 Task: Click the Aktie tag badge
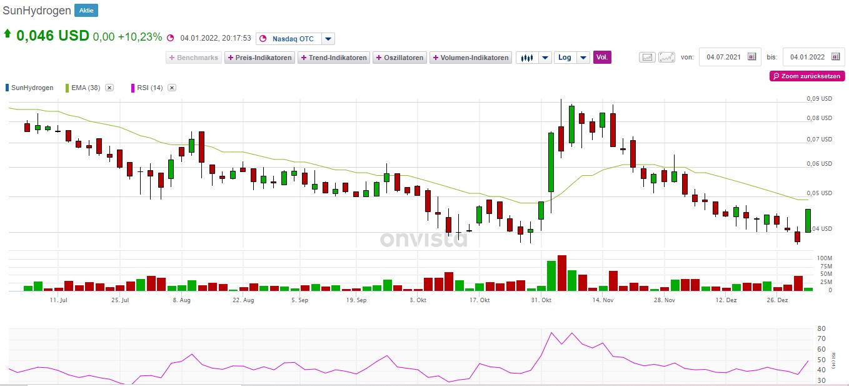coord(86,11)
